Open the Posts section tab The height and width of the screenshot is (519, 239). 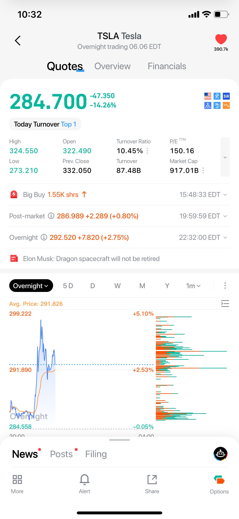(x=61, y=454)
